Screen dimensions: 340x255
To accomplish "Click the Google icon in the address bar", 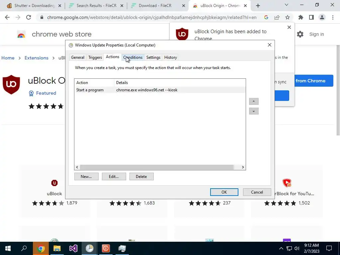I will pyautogui.click(x=266, y=17).
